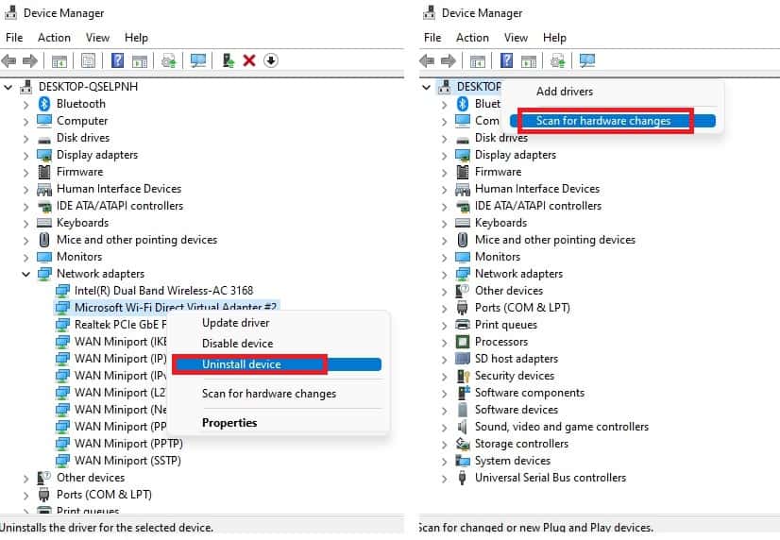Image resolution: width=780 pixels, height=540 pixels.
Task: Choose Update driver from the context menu
Action: (236, 323)
